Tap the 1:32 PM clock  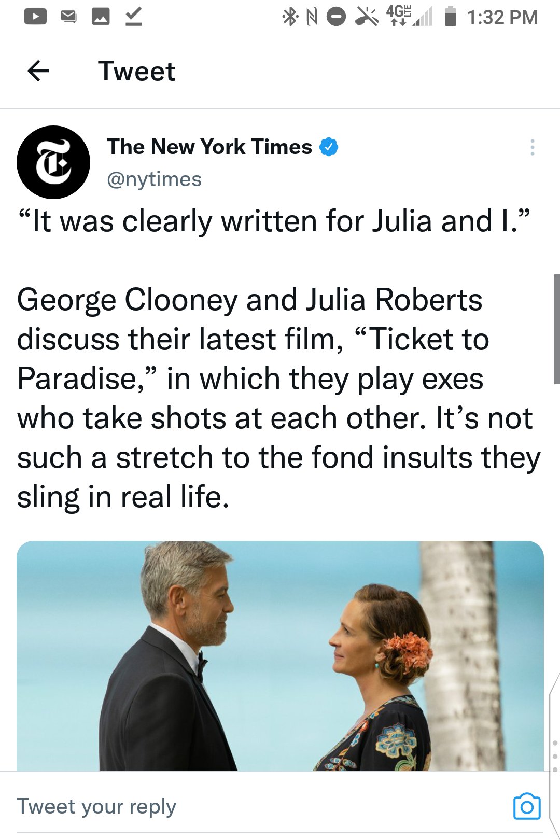(x=502, y=17)
